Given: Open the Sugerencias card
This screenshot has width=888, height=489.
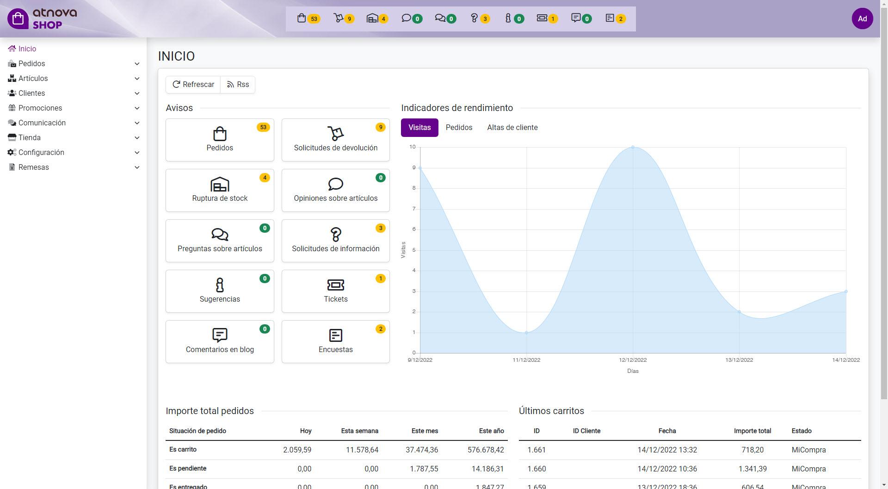Looking at the screenshot, I should coord(220,291).
